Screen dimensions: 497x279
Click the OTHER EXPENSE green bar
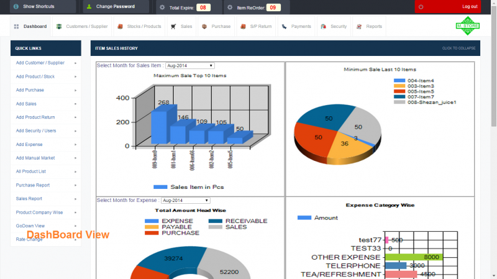tap(413, 257)
